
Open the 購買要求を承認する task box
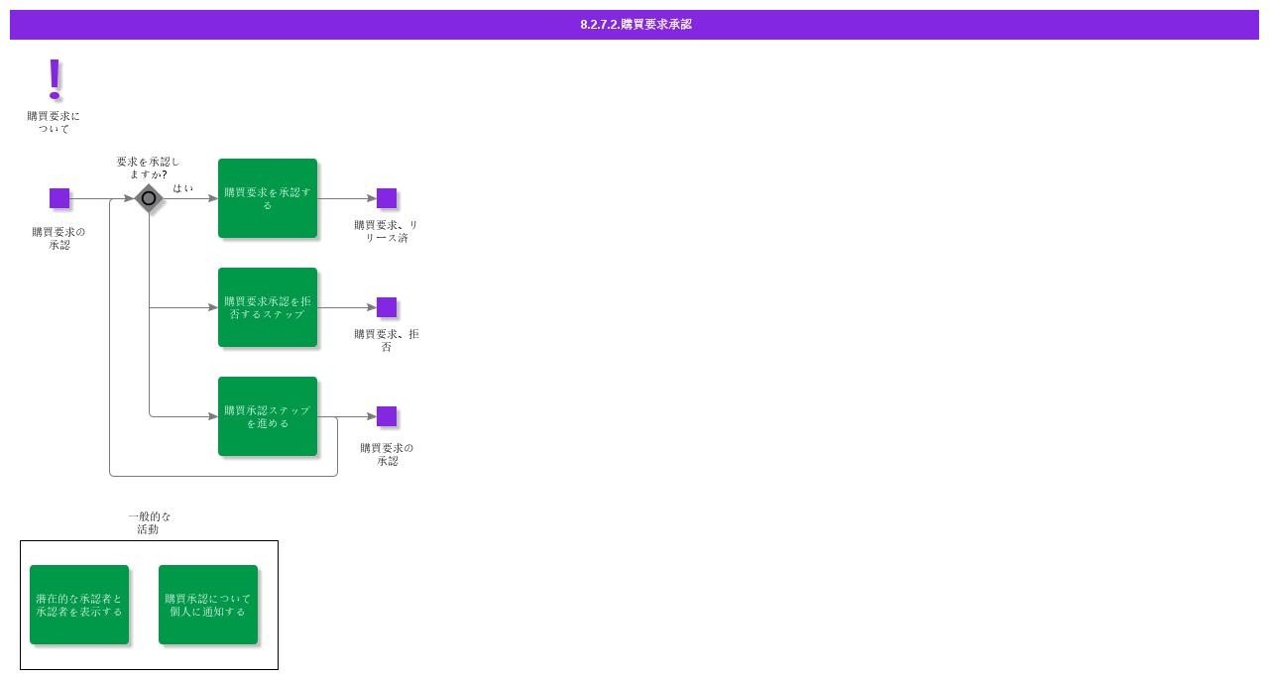coord(268,198)
